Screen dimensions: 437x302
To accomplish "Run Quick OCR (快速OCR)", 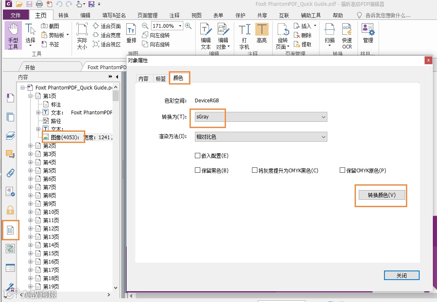I will tap(347, 36).
